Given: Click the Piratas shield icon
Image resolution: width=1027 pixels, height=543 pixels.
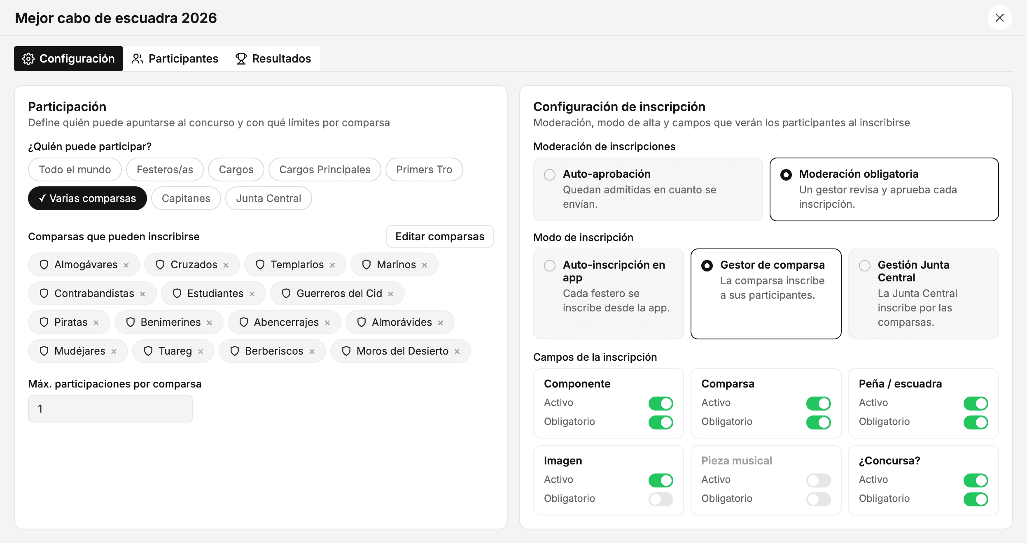Looking at the screenshot, I should [x=44, y=322].
